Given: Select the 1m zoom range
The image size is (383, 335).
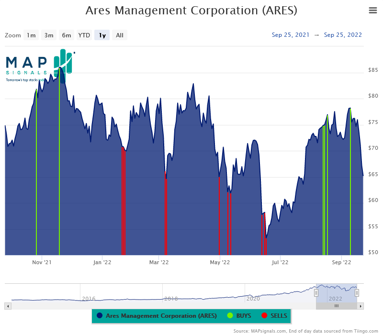Looking at the screenshot, I should pos(31,35).
